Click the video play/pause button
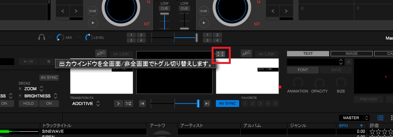The height and width of the screenshot is (137, 393). pyautogui.click(x=28, y=61)
